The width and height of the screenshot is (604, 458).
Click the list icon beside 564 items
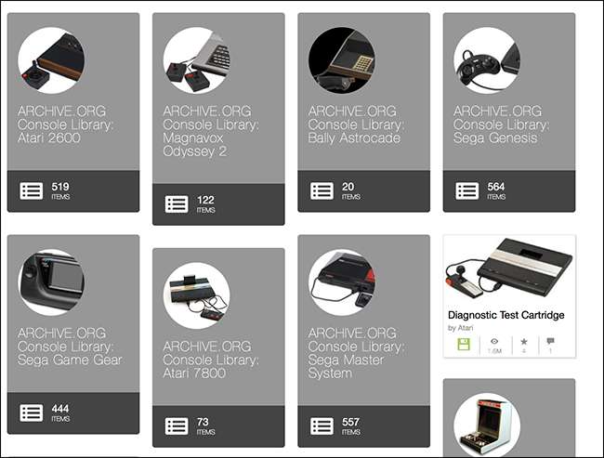click(x=467, y=191)
